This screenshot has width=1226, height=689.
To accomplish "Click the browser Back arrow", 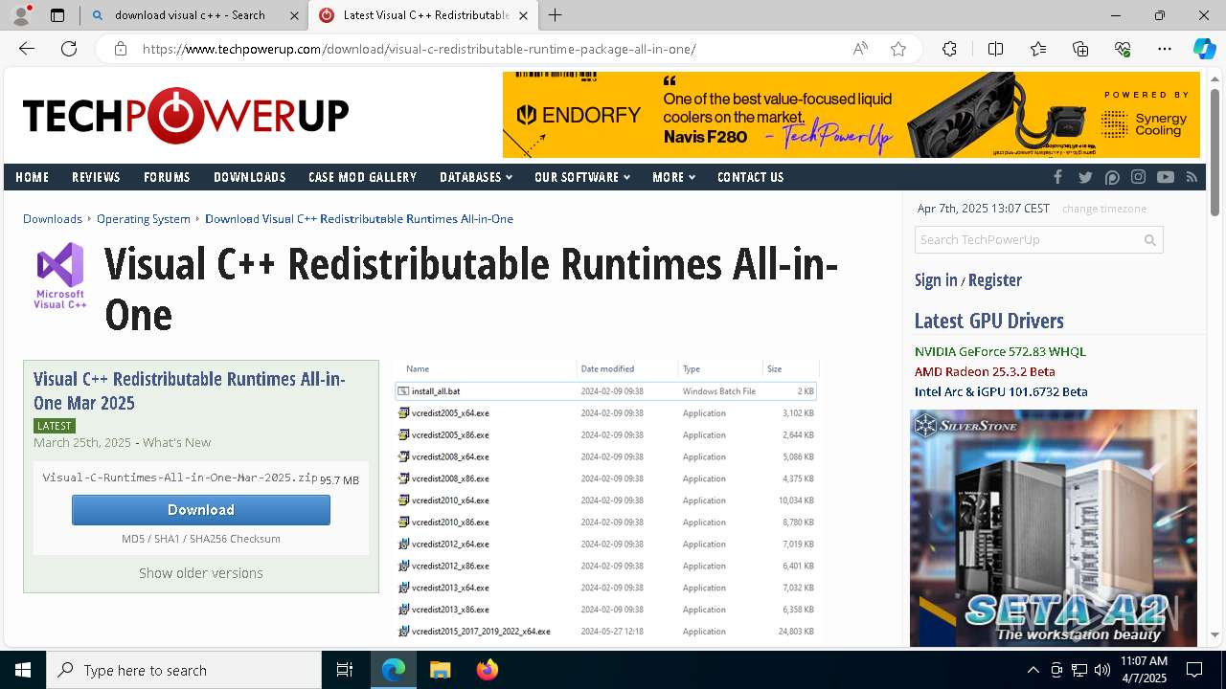I will 27,49.
